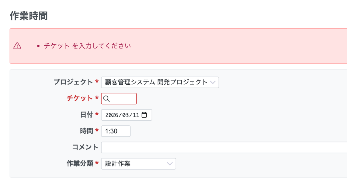Image resolution: width=347 pixels, height=182 pixels.
Task: Select the day 11 segment in date
Action: [136, 115]
